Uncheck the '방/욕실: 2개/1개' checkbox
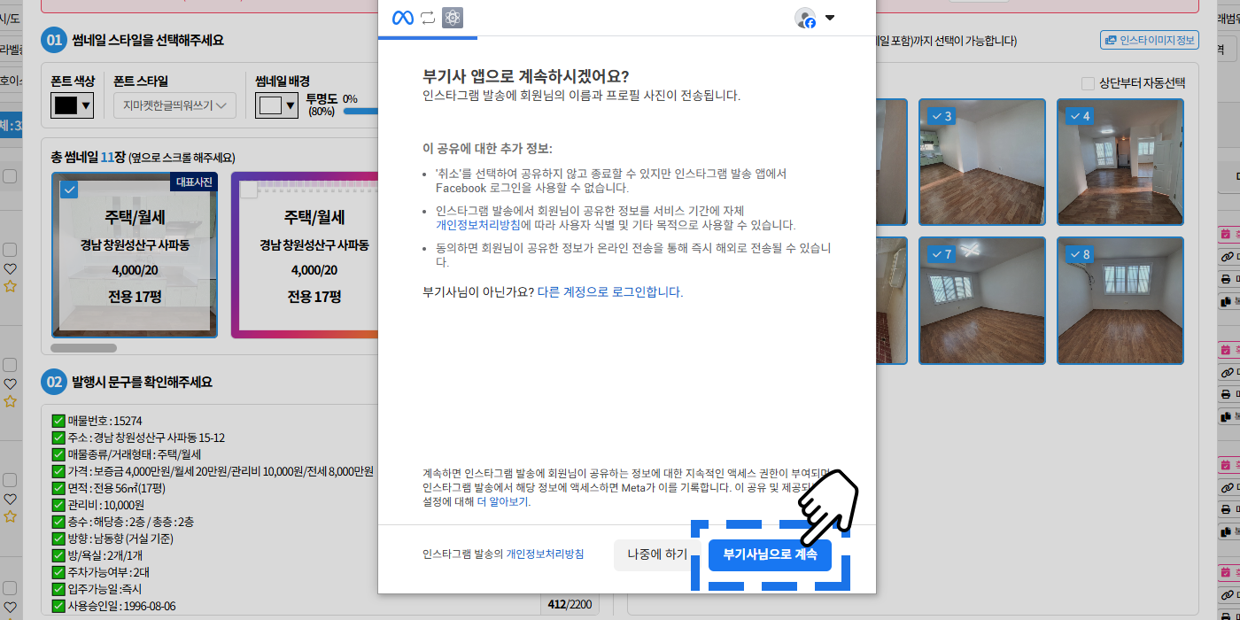Image resolution: width=1240 pixels, height=620 pixels. tap(59, 555)
